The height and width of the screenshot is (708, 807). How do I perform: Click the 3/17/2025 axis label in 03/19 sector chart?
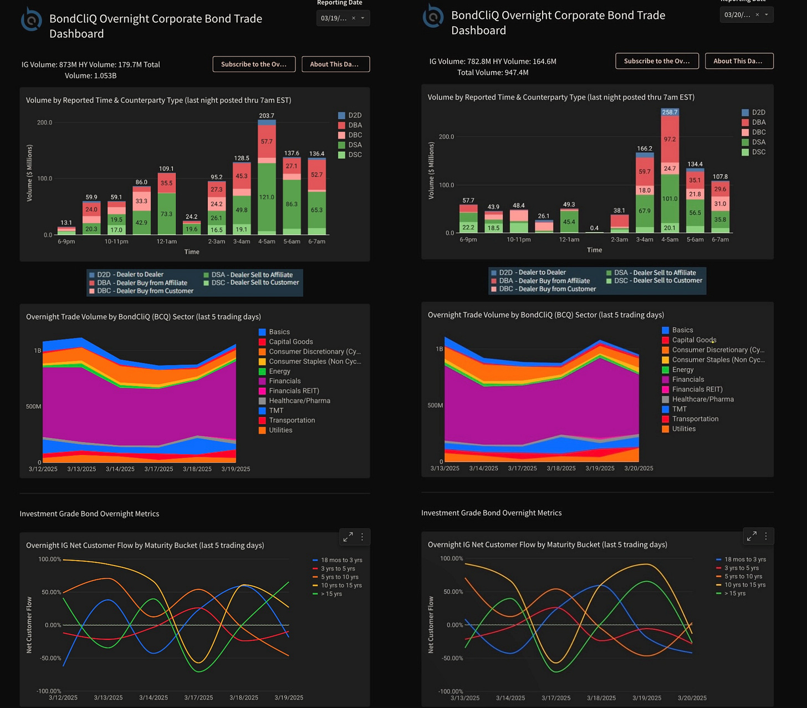[159, 469]
